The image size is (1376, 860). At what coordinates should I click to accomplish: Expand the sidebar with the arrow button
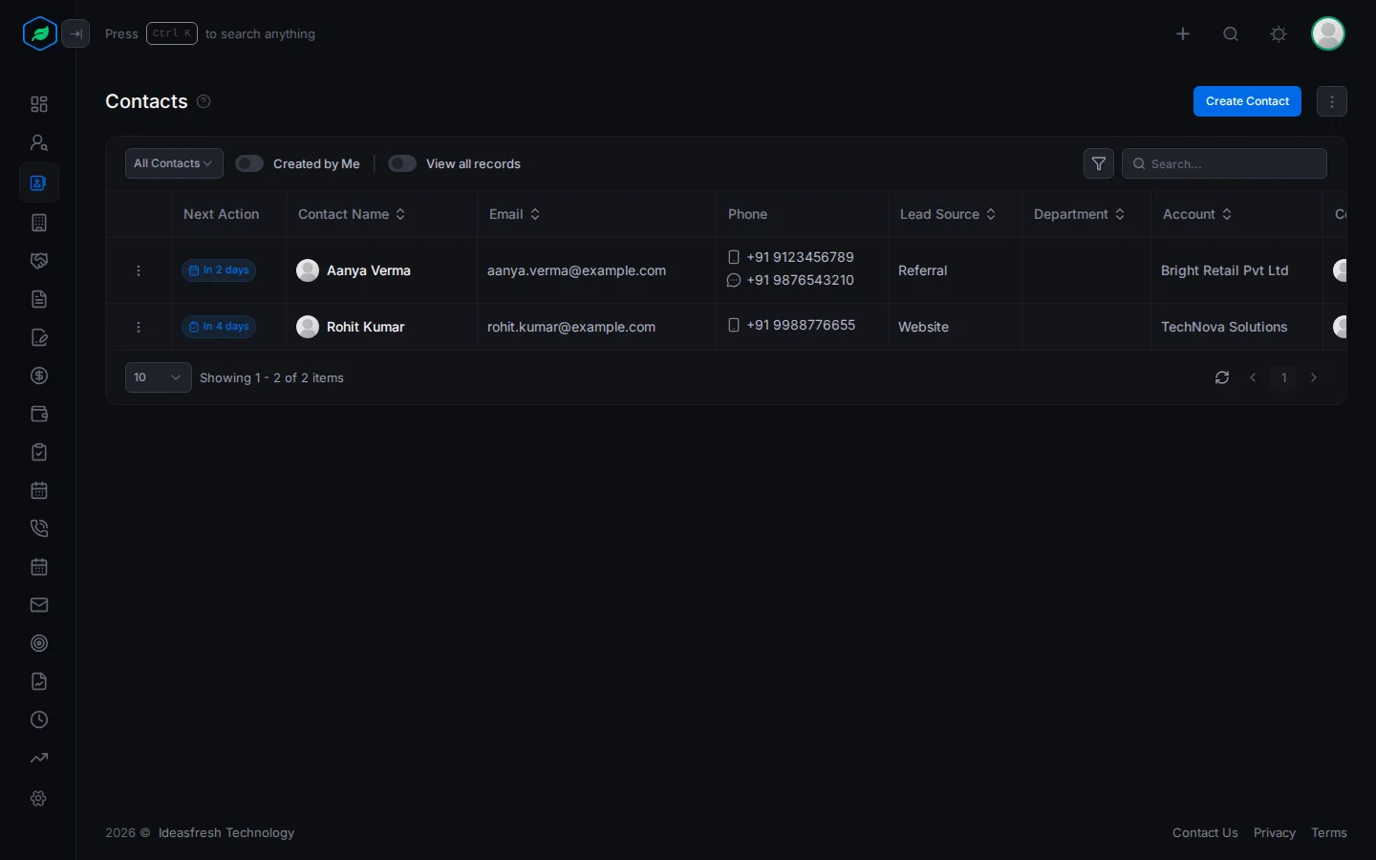pos(75,33)
